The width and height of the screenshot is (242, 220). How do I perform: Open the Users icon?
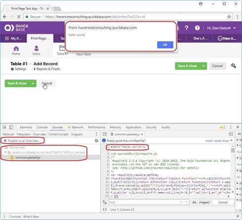click(x=36, y=50)
